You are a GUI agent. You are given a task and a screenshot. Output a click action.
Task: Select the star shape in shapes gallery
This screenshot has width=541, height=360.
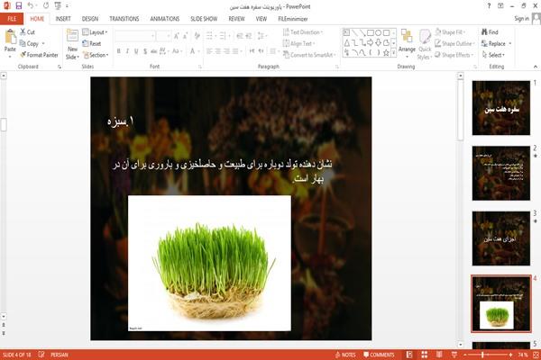(x=386, y=53)
